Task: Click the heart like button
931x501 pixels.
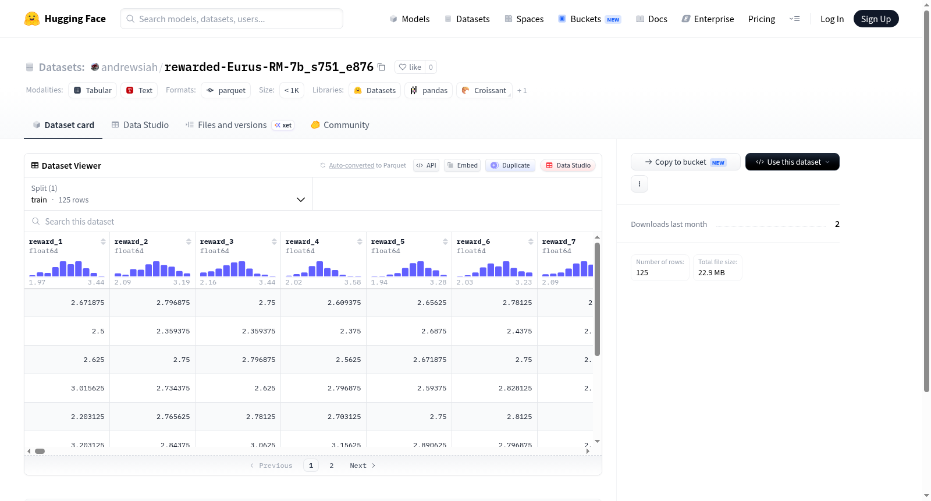Action: (x=410, y=67)
